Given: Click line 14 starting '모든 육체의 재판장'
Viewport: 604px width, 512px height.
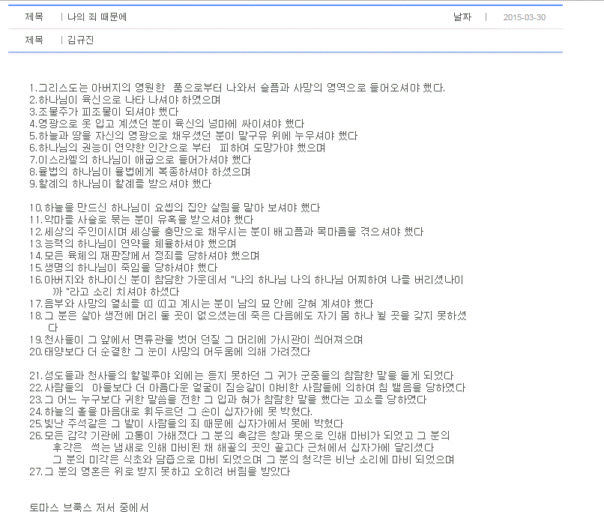Looking at the screenshot, I should pos(145,256).
